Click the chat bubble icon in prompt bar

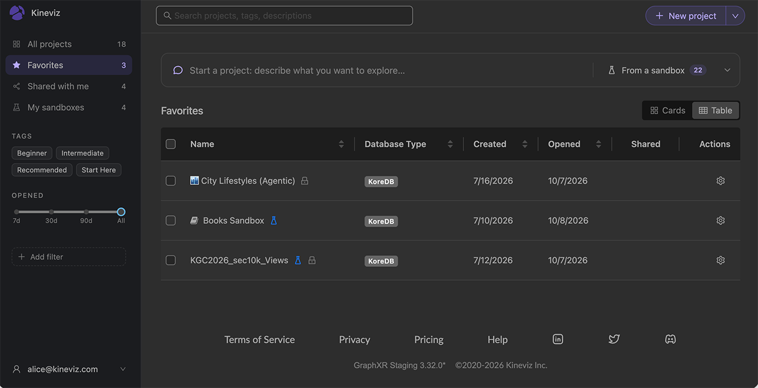click(178, 70)
